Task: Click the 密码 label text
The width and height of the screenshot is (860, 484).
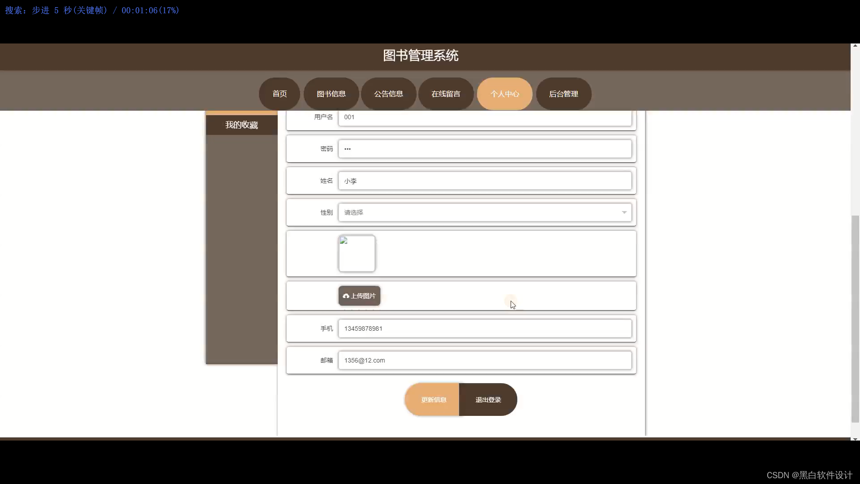Action: click(327, 149)
